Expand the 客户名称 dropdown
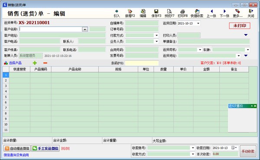 coord(85,29)
